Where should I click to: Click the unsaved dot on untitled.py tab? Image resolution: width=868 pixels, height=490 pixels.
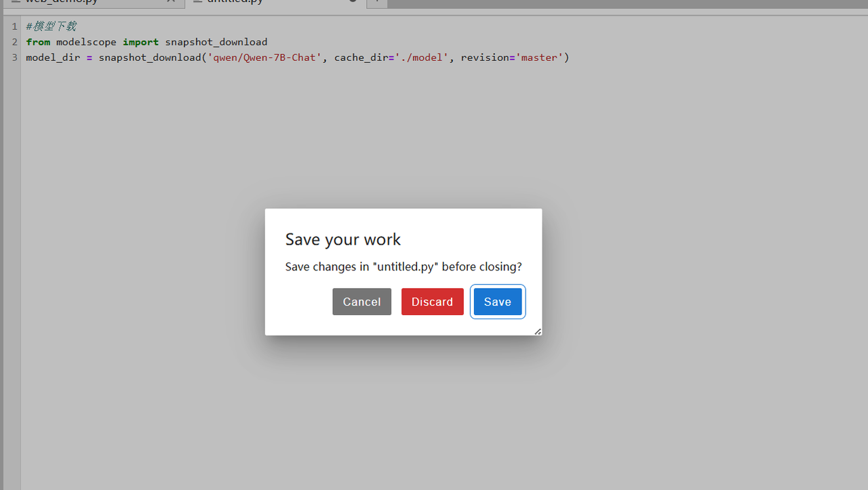(x=353, y=2)
